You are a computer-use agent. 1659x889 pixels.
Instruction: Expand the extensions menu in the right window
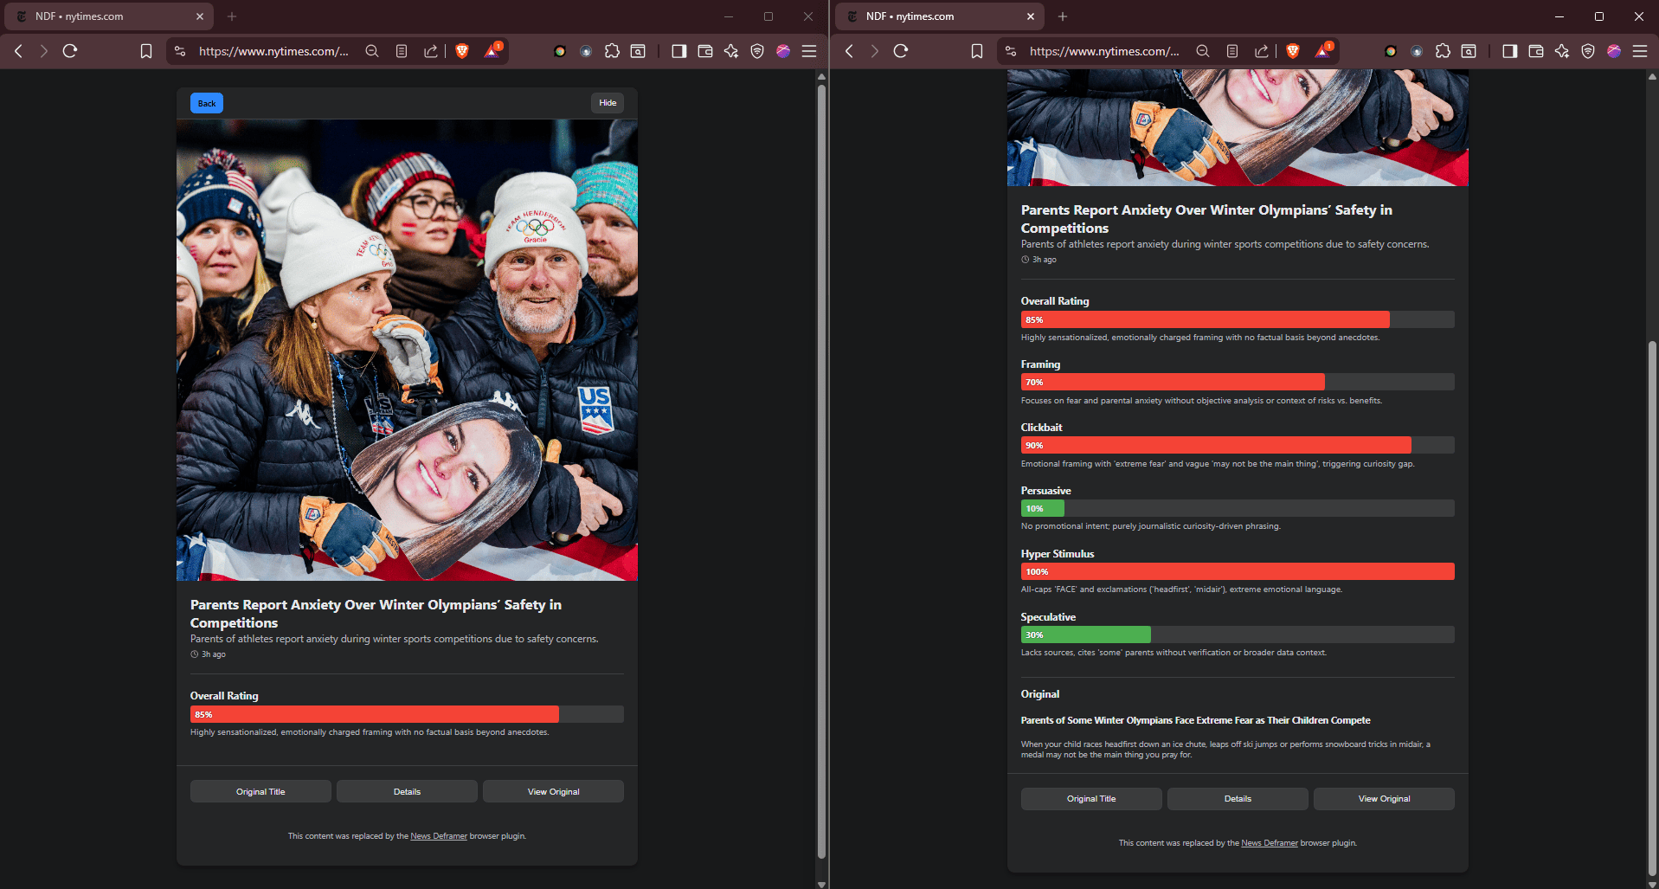[1443, 51]
